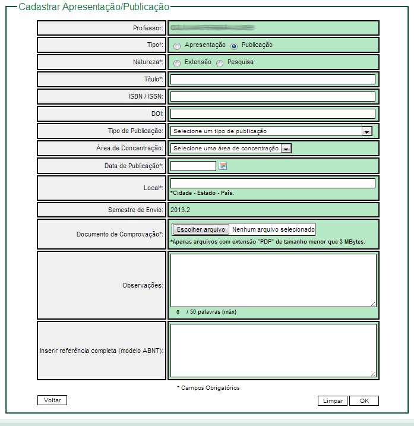Select the Publicação radio option
The image size is (414, 426).
tap(234, 46)
